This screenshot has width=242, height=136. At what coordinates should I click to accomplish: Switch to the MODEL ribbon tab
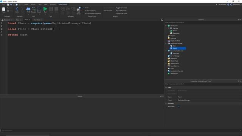[x=33, y=5]
